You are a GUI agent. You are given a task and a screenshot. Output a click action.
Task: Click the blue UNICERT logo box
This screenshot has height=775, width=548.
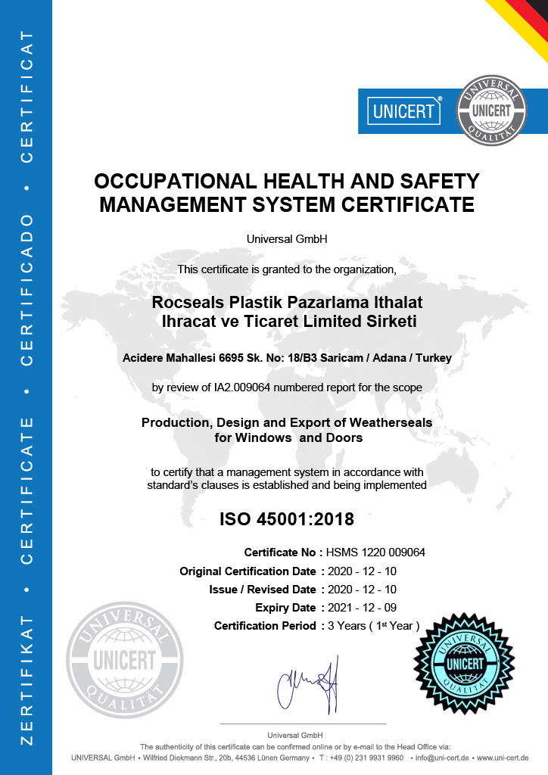(x=403, y=110)
